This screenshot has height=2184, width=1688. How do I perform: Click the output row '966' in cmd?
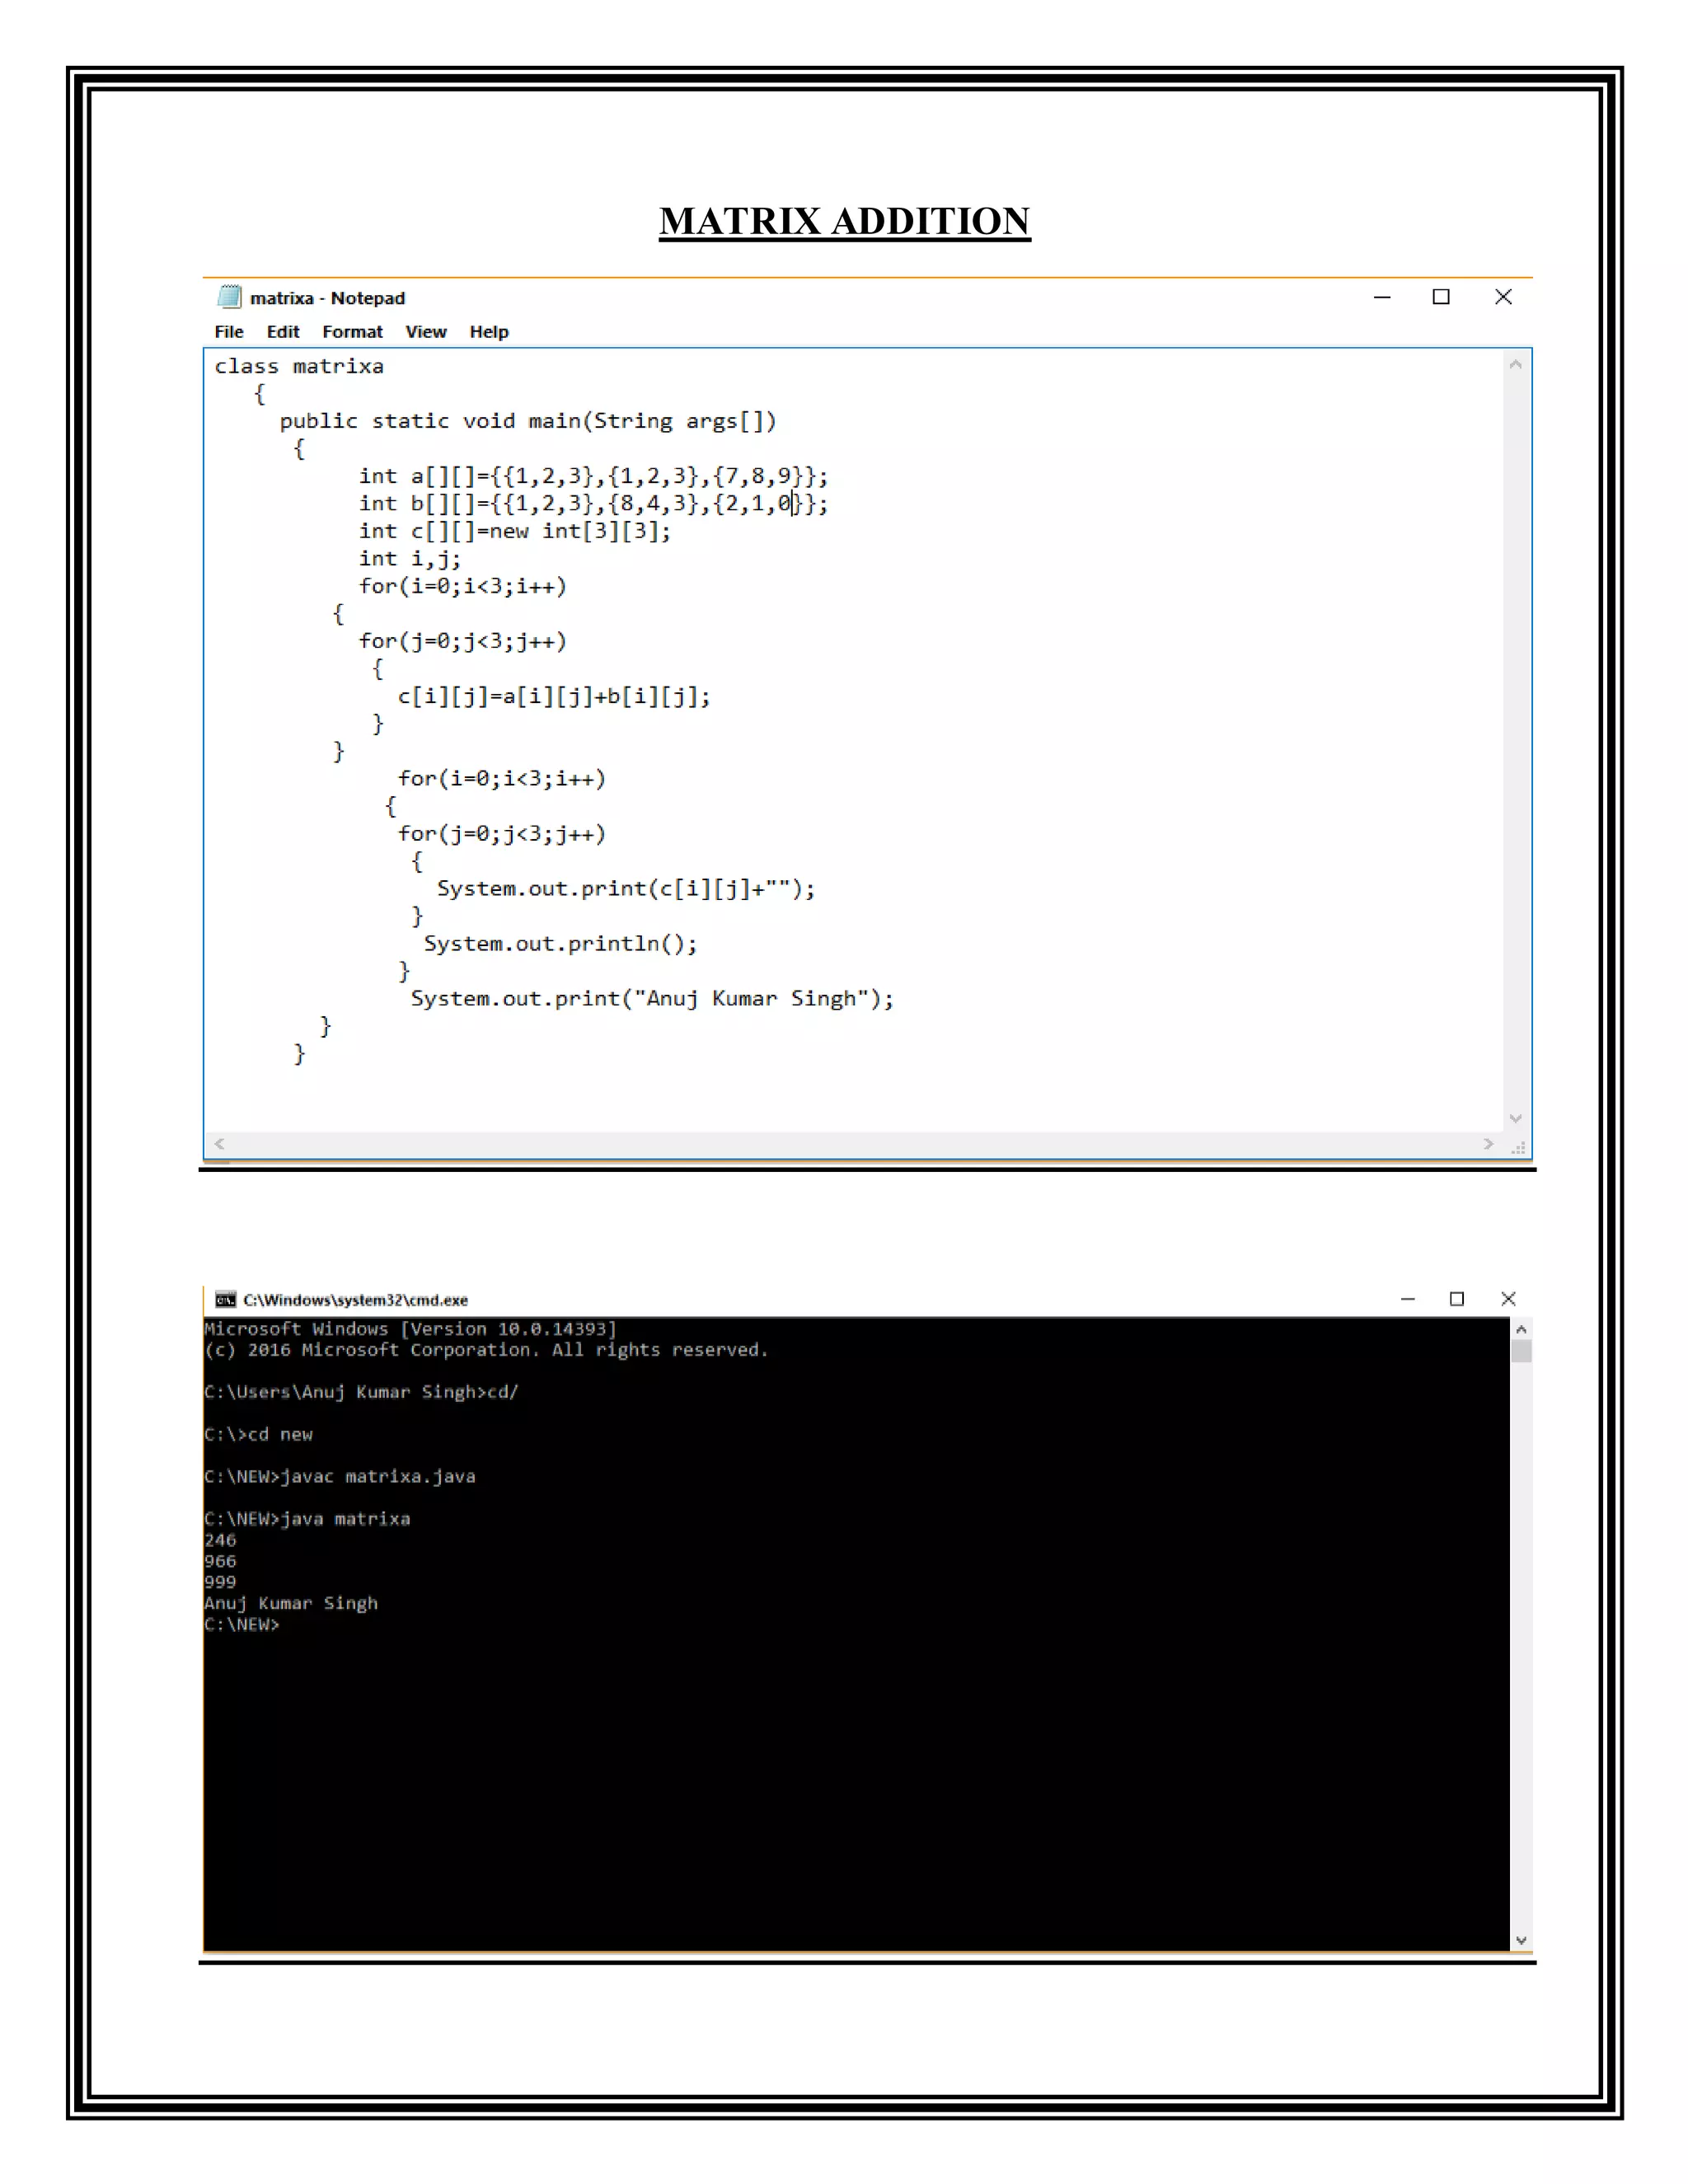click(220, 1561)
